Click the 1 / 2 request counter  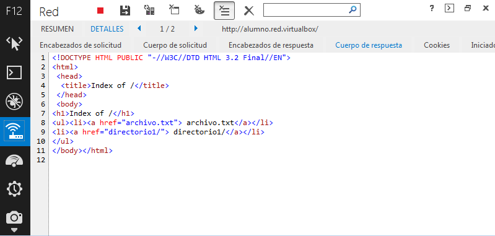pos(167,29)
